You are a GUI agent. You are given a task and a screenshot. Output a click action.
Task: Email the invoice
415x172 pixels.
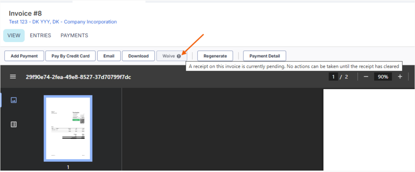(109, 56)
